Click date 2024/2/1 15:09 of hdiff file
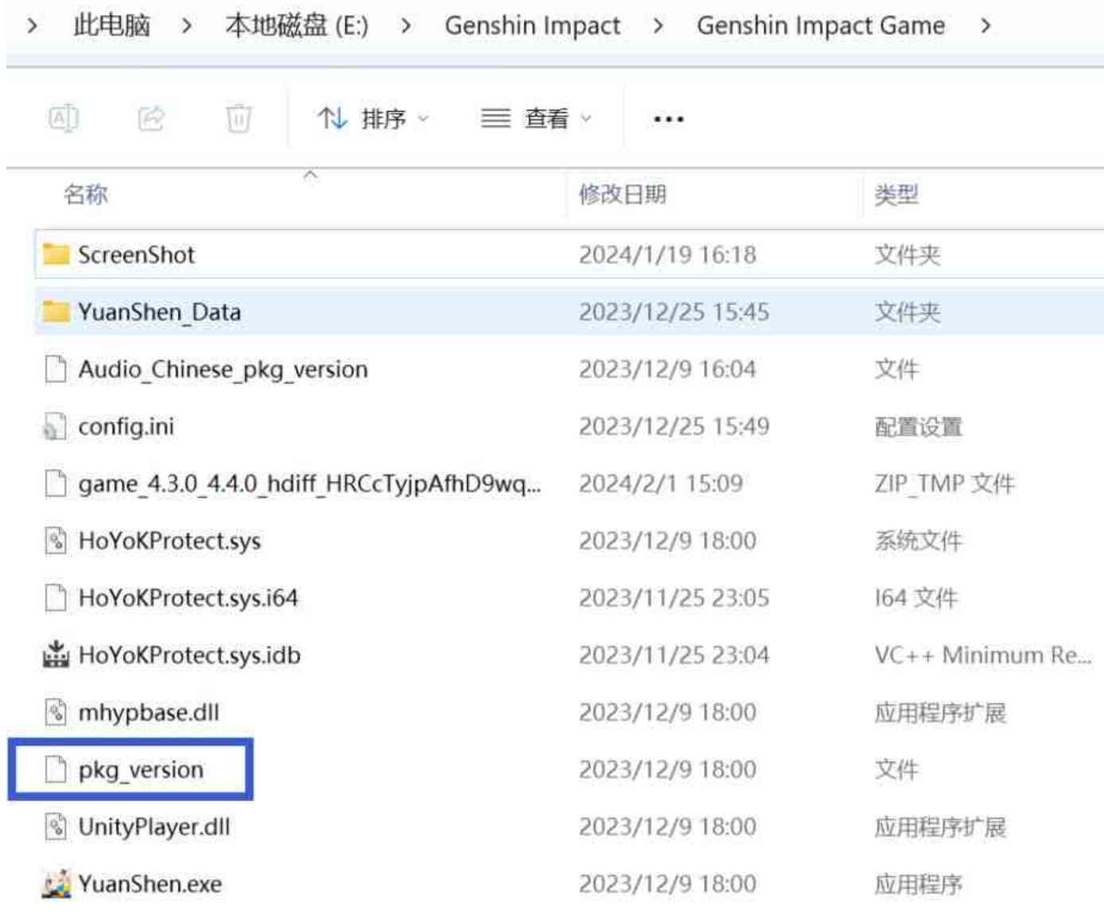This screenshot has width=1104, height=922. click(661, 483)
